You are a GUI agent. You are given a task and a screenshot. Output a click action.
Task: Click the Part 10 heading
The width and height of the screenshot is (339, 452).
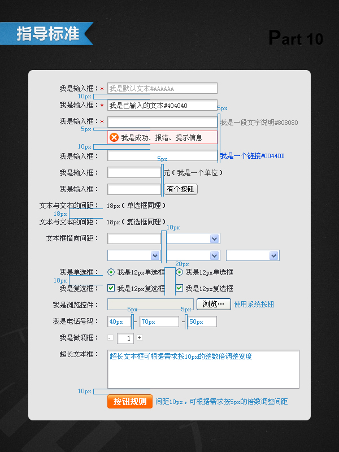point(295,38)
